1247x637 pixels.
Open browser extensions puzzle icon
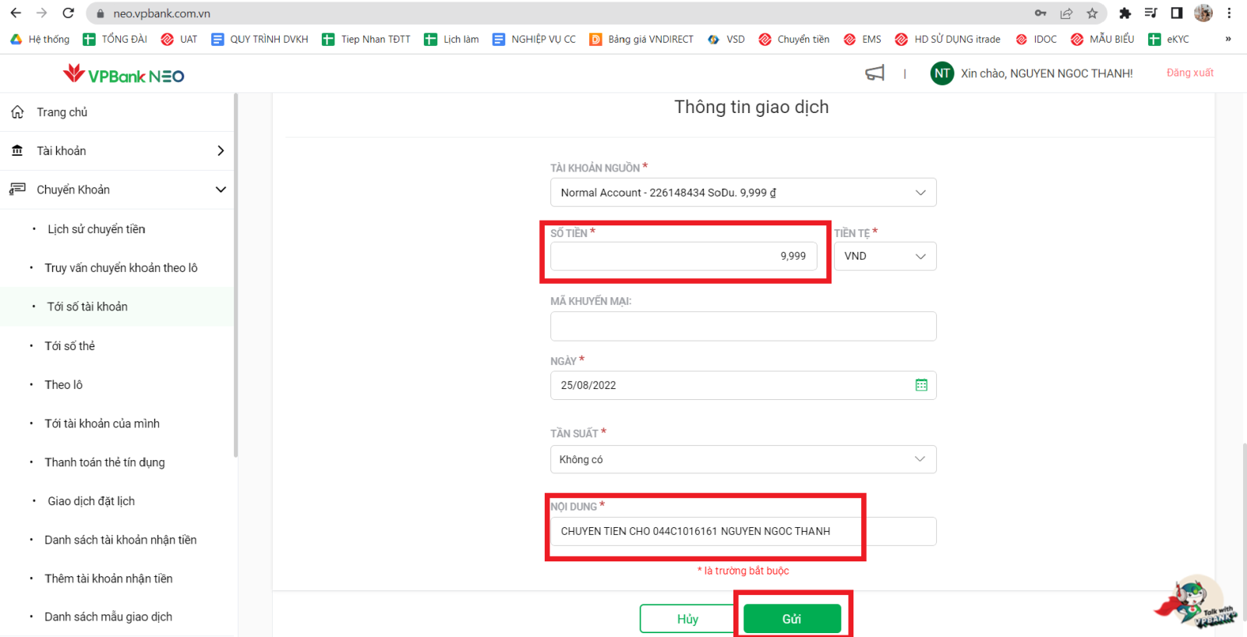[x=1125, y=13]
